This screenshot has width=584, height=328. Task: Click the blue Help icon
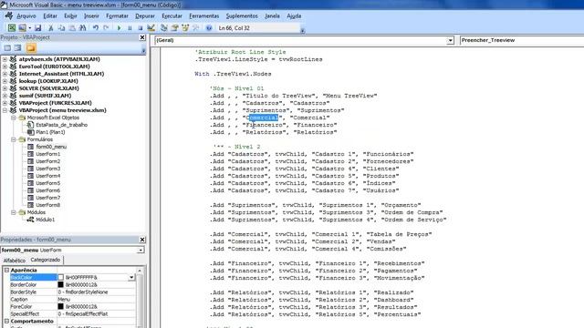pyautogui.click(x=209, y=28)
